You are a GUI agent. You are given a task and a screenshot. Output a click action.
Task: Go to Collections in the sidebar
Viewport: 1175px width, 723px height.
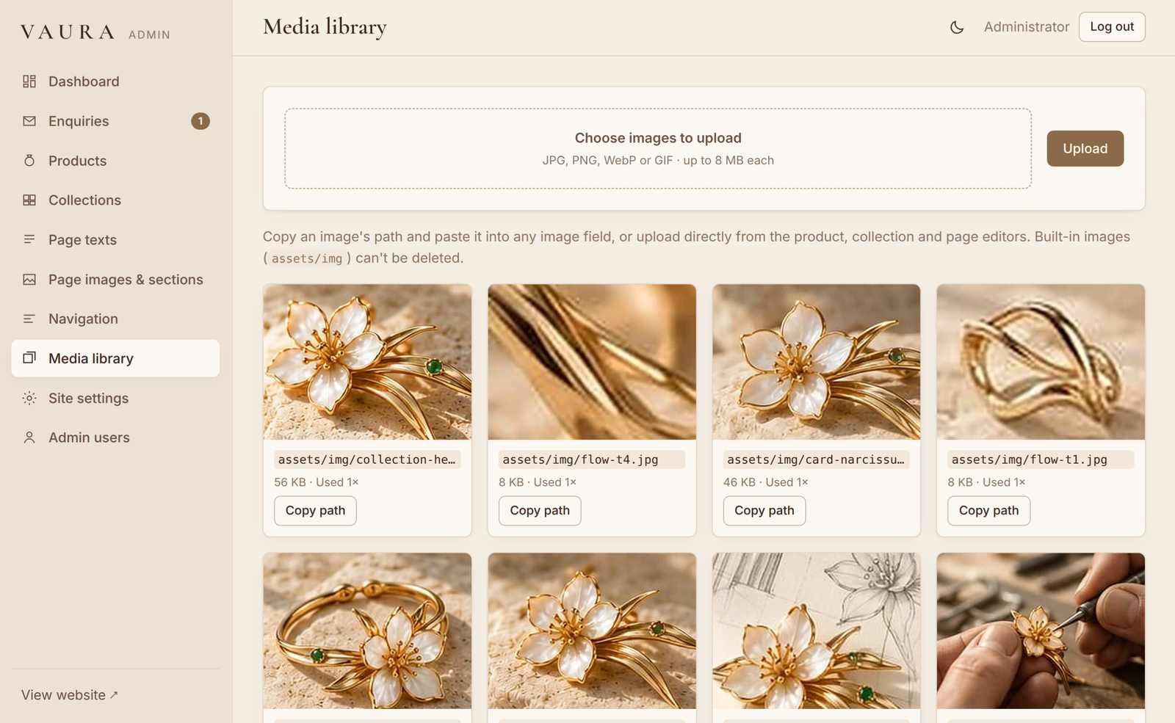pyautogui.click(x=115, y=200)
